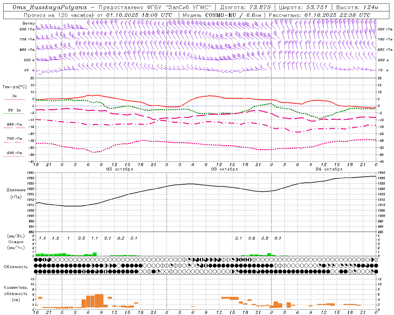Click the dotted pink line sample under 500 гПа legend
This screenshot has height=315, width=394.
[14, 156]
